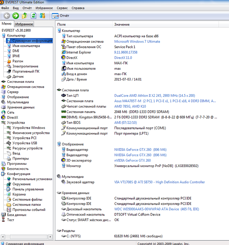
Task: Select Устройства Windows tree item
Action: click(29, 128)
